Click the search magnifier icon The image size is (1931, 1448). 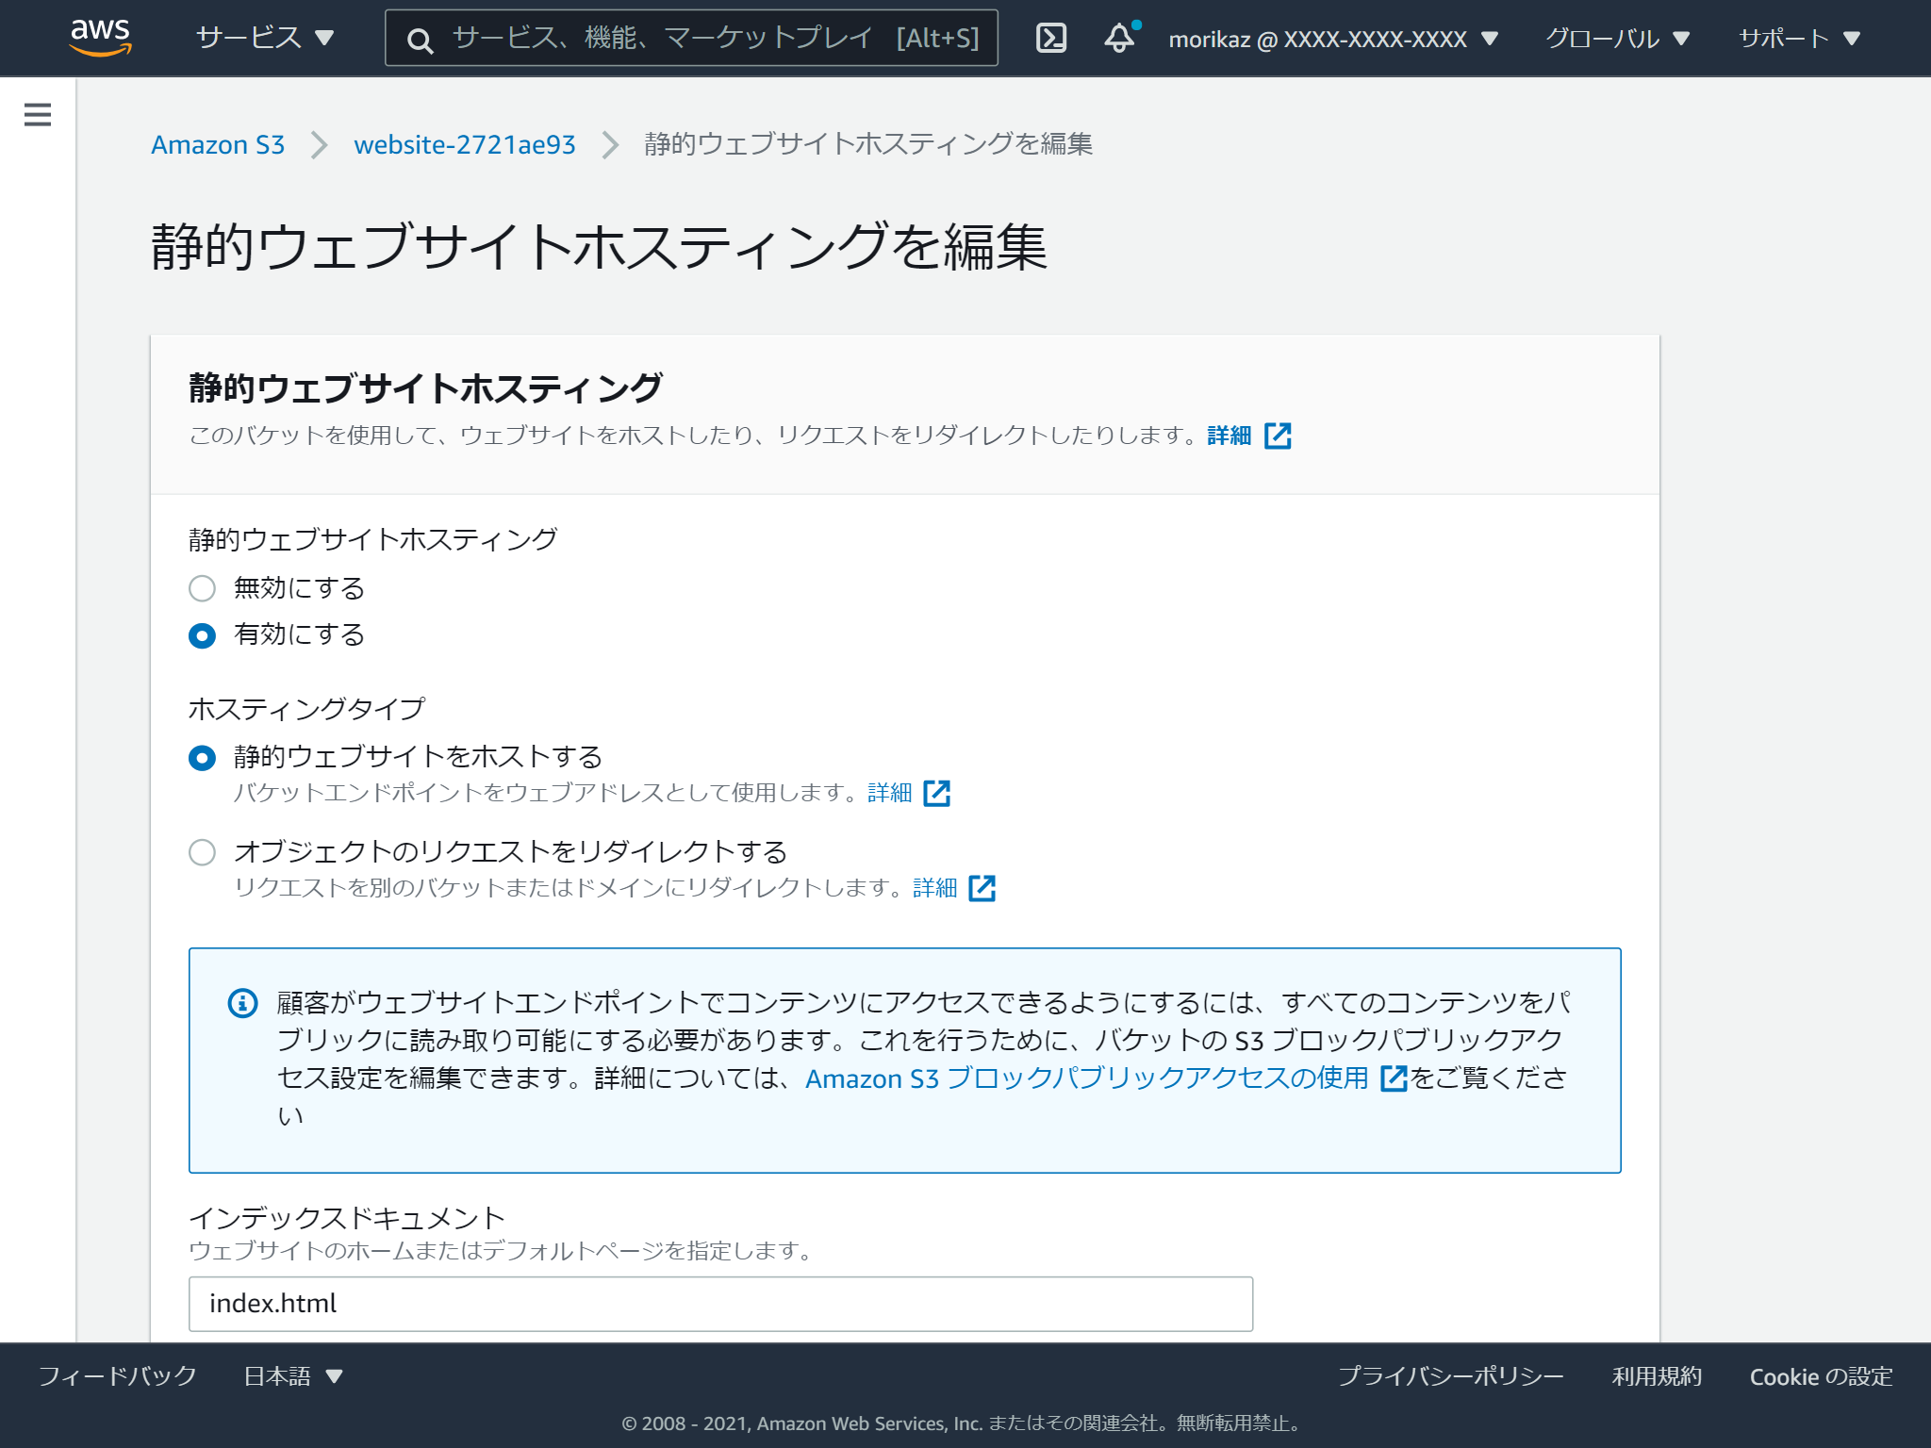point(419,38)
